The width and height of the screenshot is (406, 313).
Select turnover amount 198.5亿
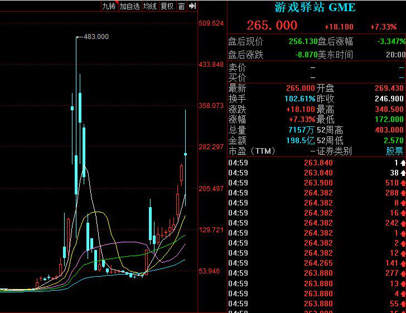301,140
